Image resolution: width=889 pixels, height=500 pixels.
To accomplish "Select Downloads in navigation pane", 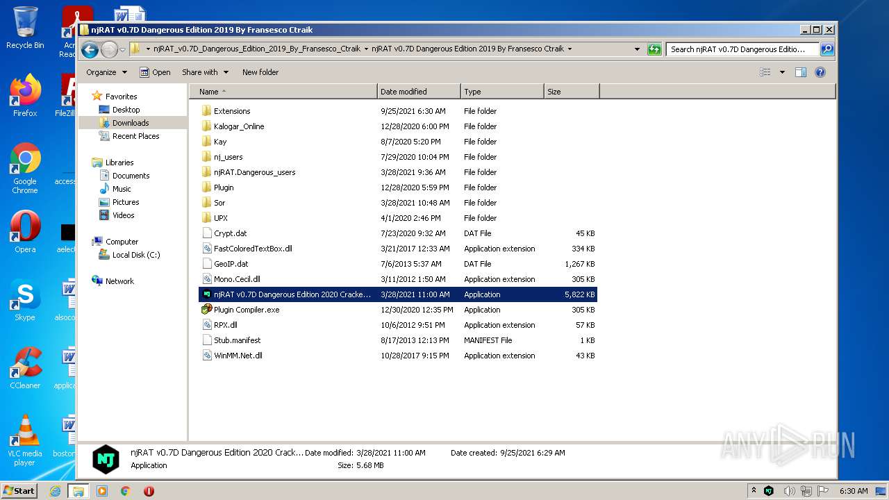I will coord(131,123).
